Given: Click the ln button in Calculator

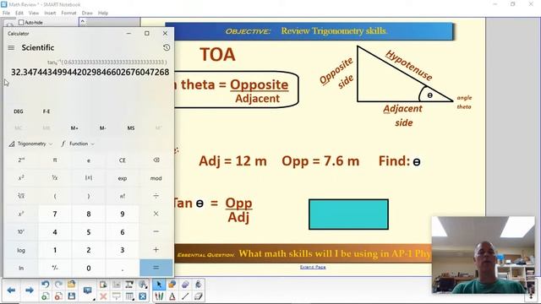Looking at the screenshot, I should point(21,268).
